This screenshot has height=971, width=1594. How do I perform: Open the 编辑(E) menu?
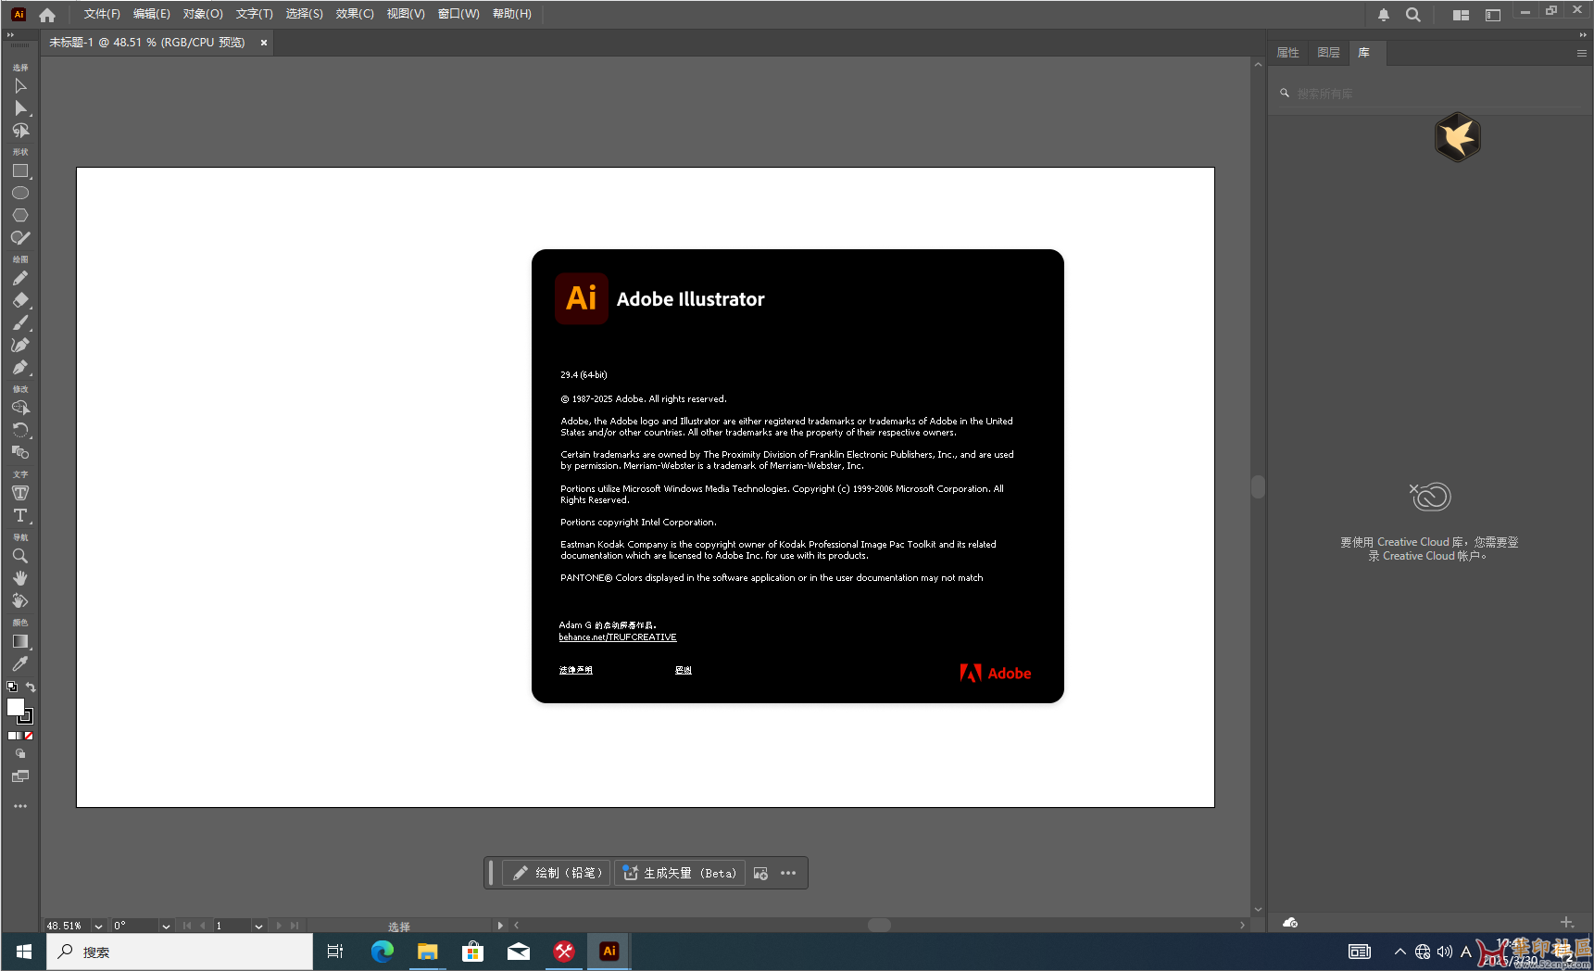click(152, 14)
